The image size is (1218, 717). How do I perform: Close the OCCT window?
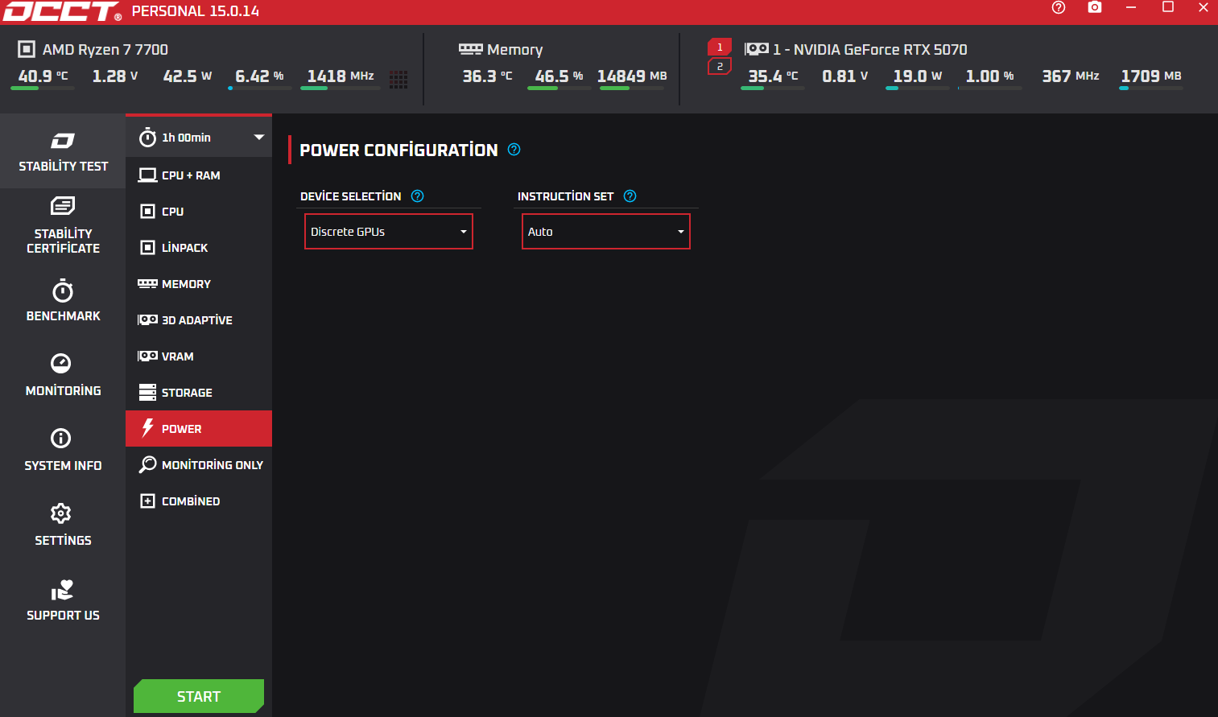1204,7
